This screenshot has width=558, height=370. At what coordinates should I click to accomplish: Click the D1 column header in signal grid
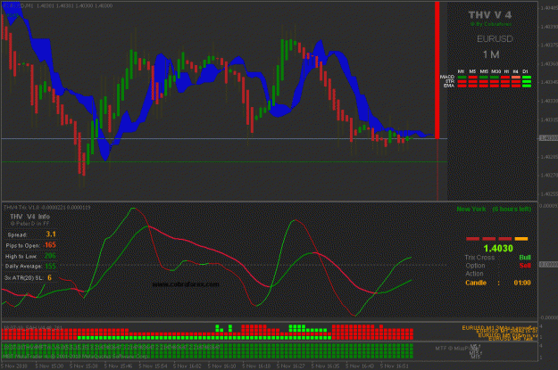(526, 71)
